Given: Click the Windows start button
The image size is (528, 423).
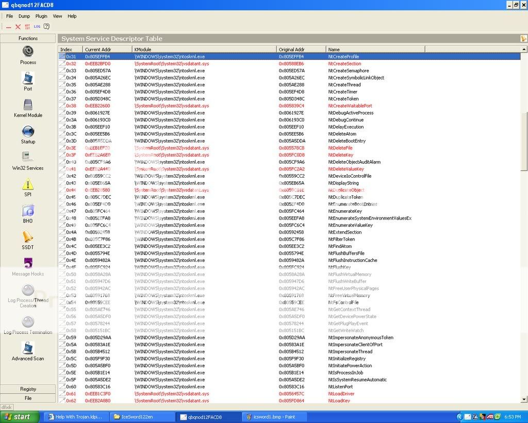Looking at the screenshot, I should [15, 417].
